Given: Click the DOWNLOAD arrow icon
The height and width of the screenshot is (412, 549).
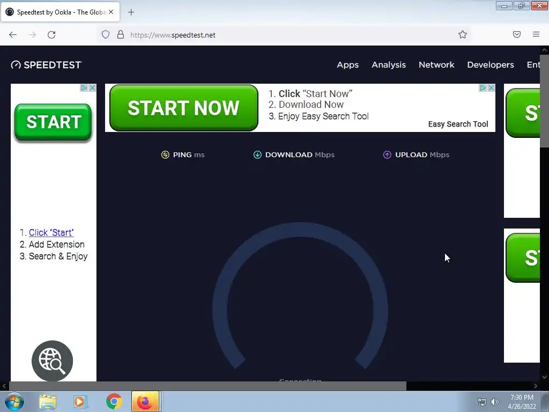Looking at the screenshot, I should click(x=257, y=155).
